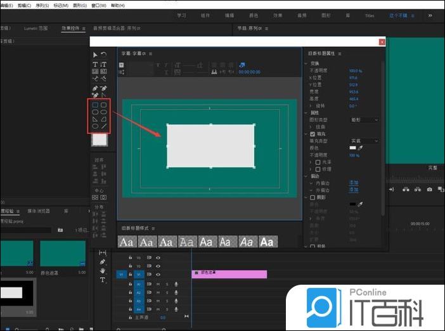Select the Line tool in title tools
This screenshot has height=331, width=445.
103,126
